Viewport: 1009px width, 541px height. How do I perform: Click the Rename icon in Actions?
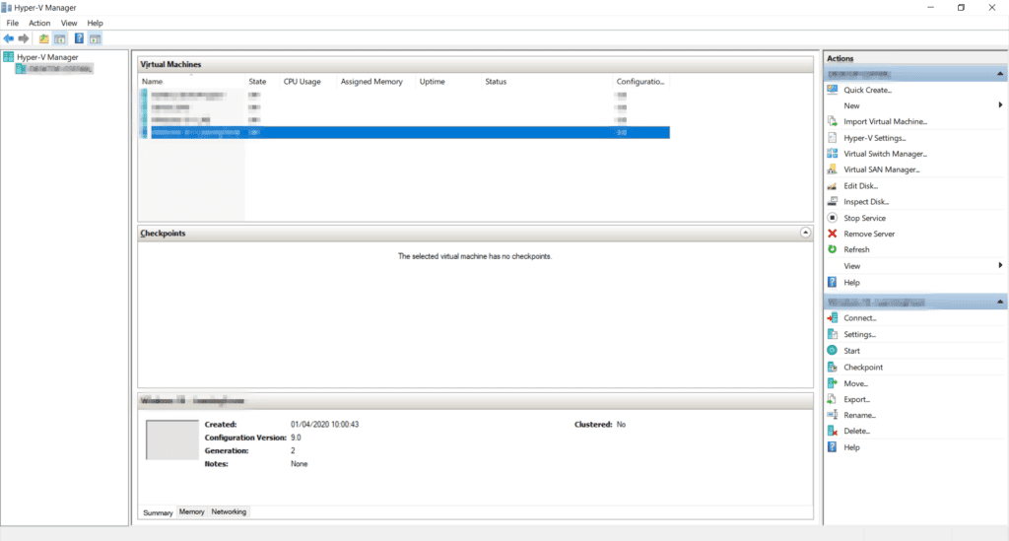pos(832,414)
